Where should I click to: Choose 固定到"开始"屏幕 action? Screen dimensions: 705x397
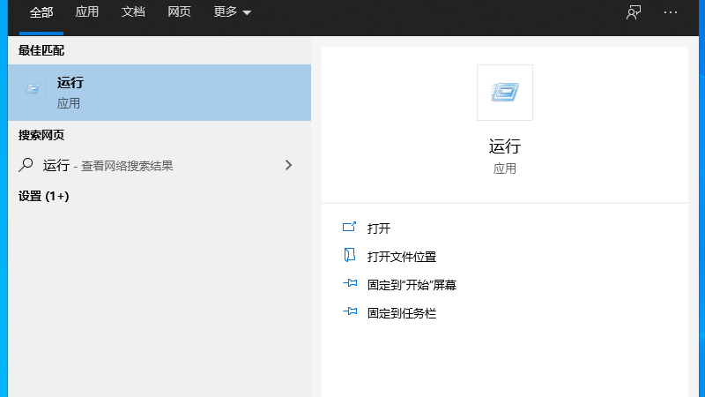(412, 285)
